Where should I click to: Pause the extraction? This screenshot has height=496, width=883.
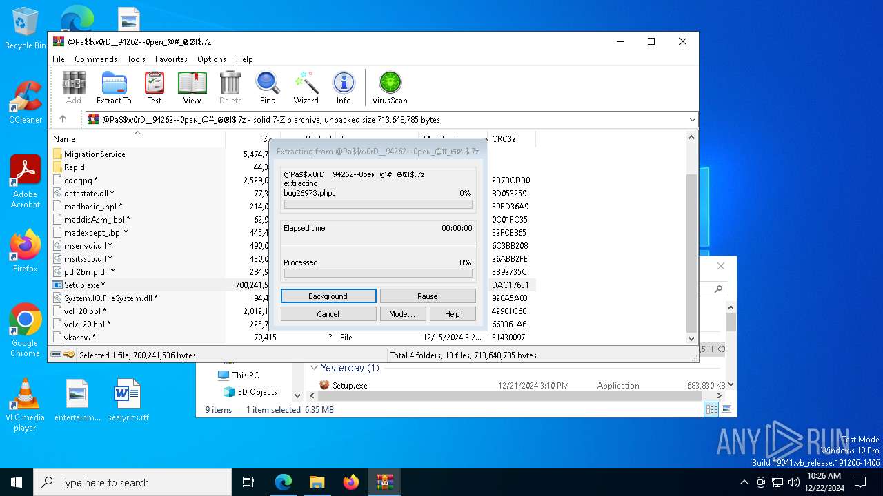[x=428, y=296]
